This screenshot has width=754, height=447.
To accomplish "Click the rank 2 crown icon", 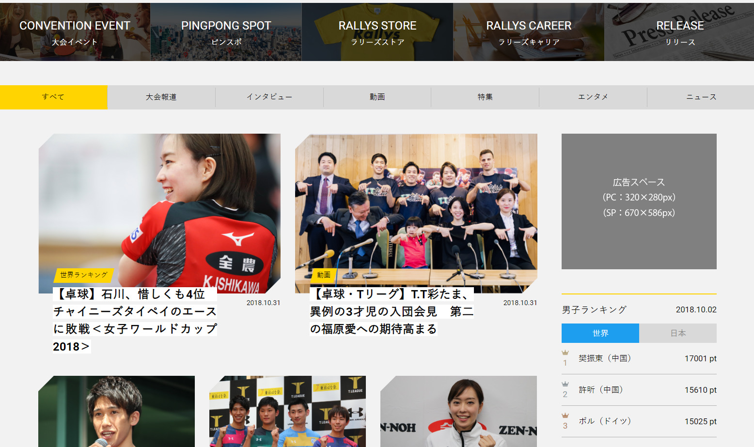I will point(565,384).
